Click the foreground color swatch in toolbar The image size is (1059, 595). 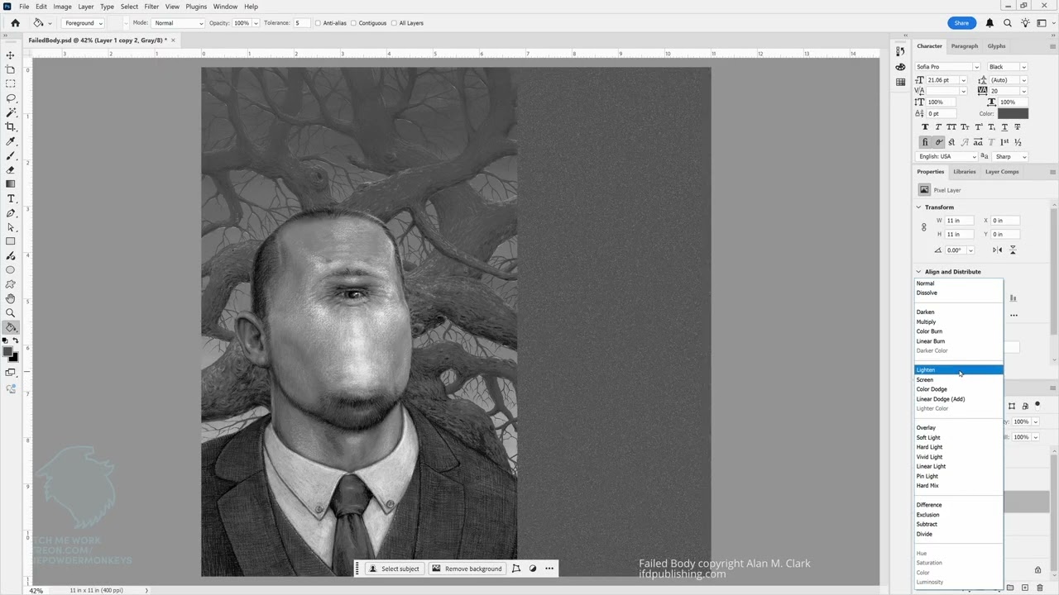[x=8, y=352]
